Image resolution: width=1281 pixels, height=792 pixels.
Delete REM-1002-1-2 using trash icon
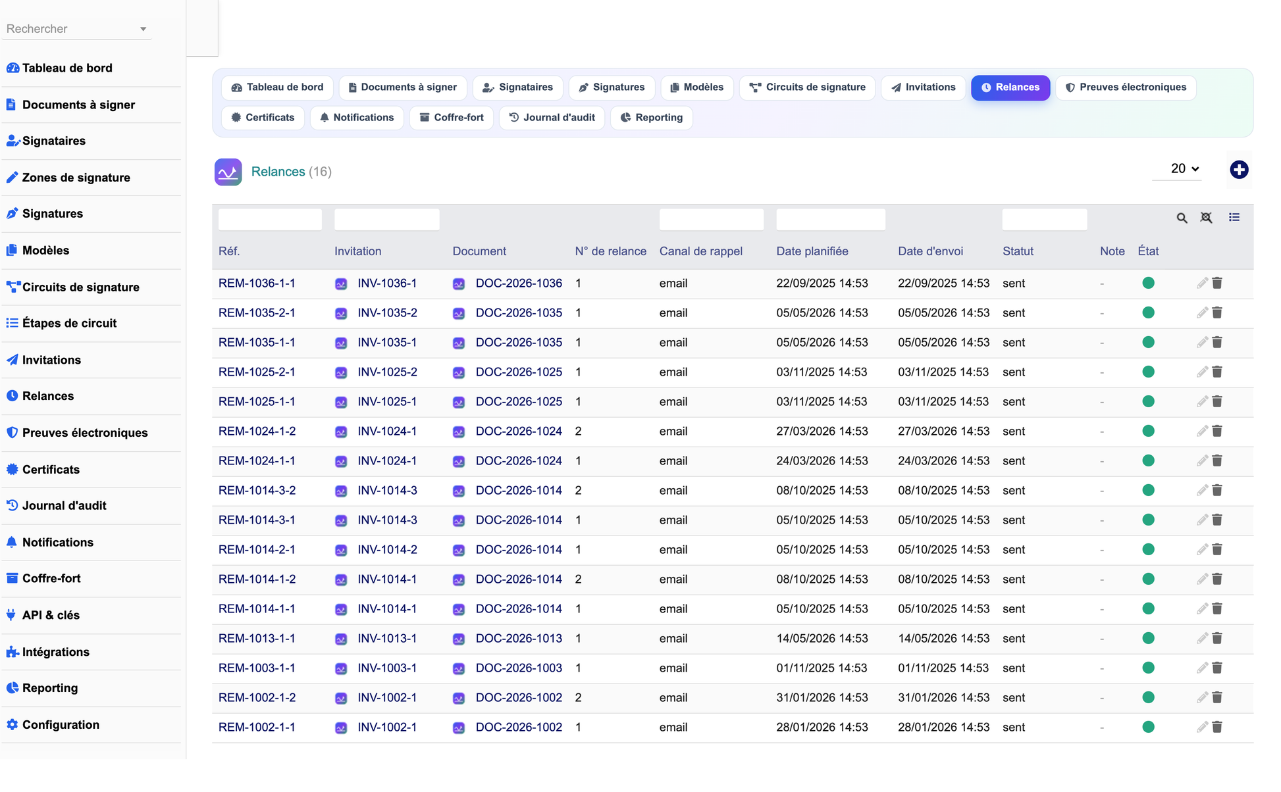tap(1217, 697)
